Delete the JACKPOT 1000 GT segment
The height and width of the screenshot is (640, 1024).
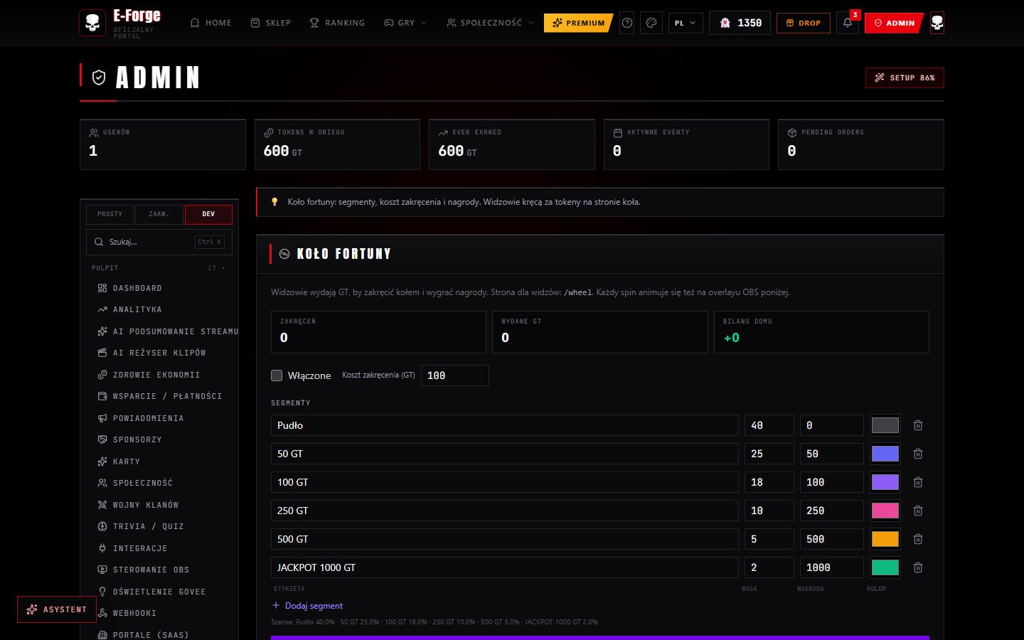point(918,567)
